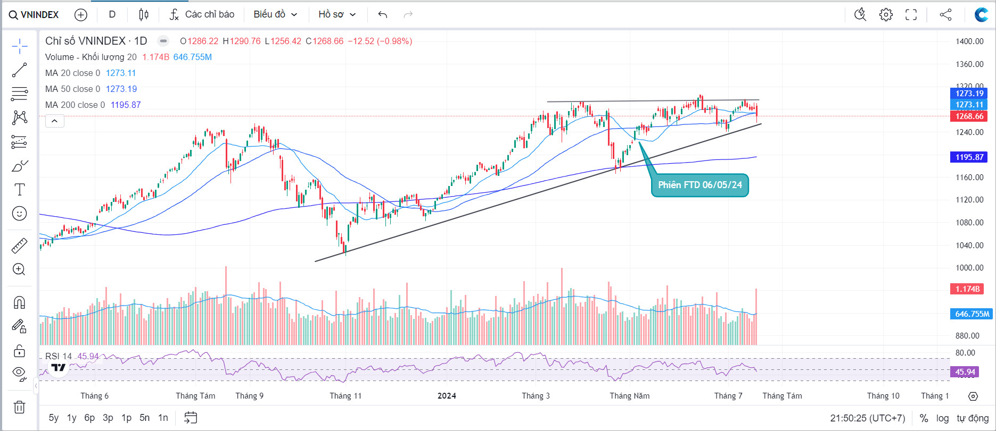Enable log scale option
Image resolution: width=996 pixels, height=431 pixels.
click(x=942, y=418)
